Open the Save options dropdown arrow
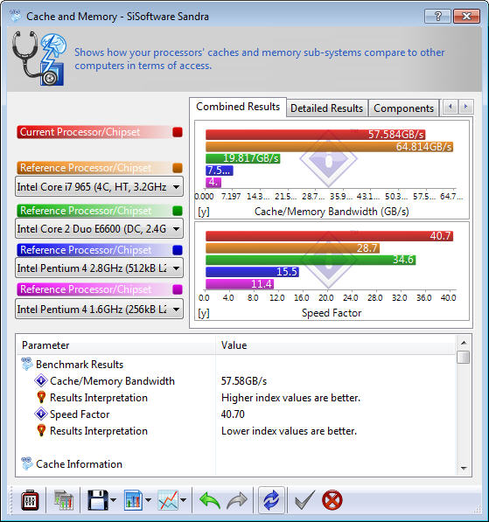489x522 pixels. (113, 500)
